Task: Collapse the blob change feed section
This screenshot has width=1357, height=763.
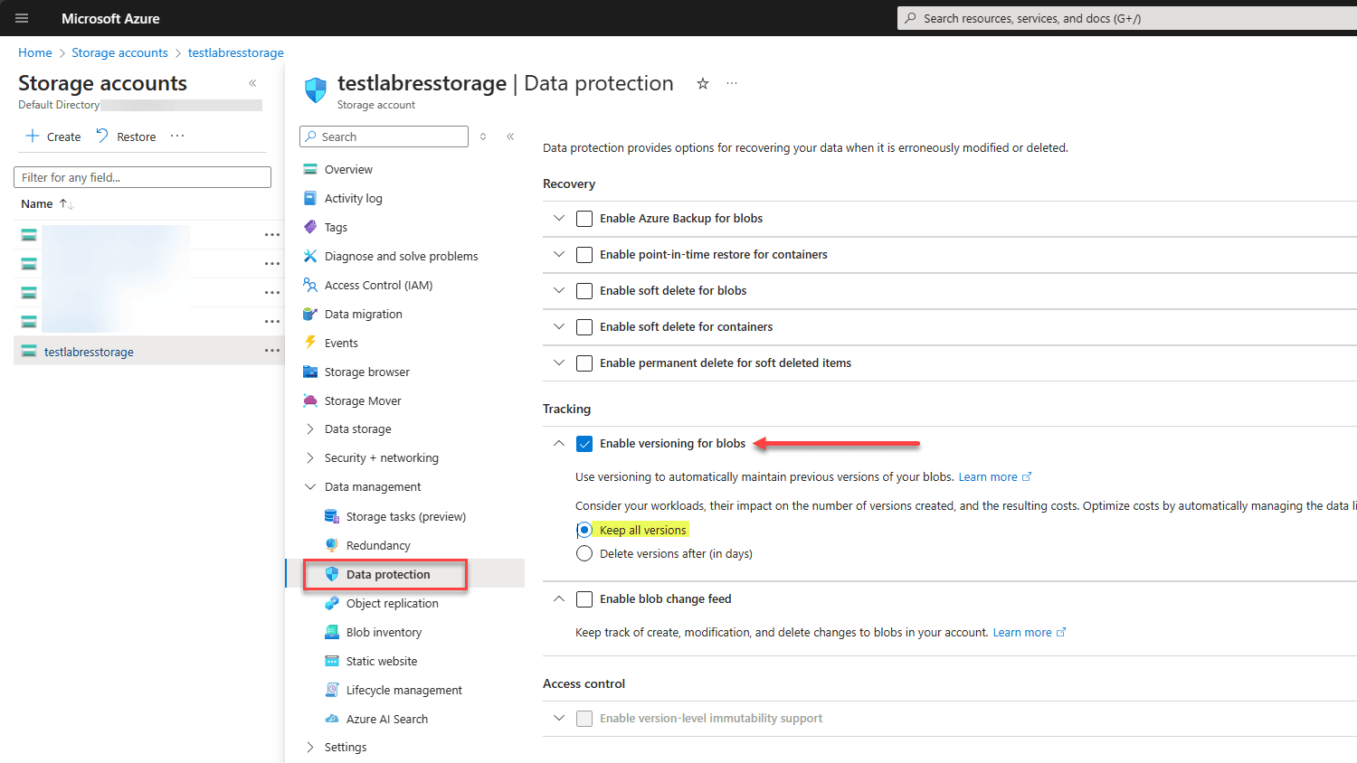Action: [559, 598]
